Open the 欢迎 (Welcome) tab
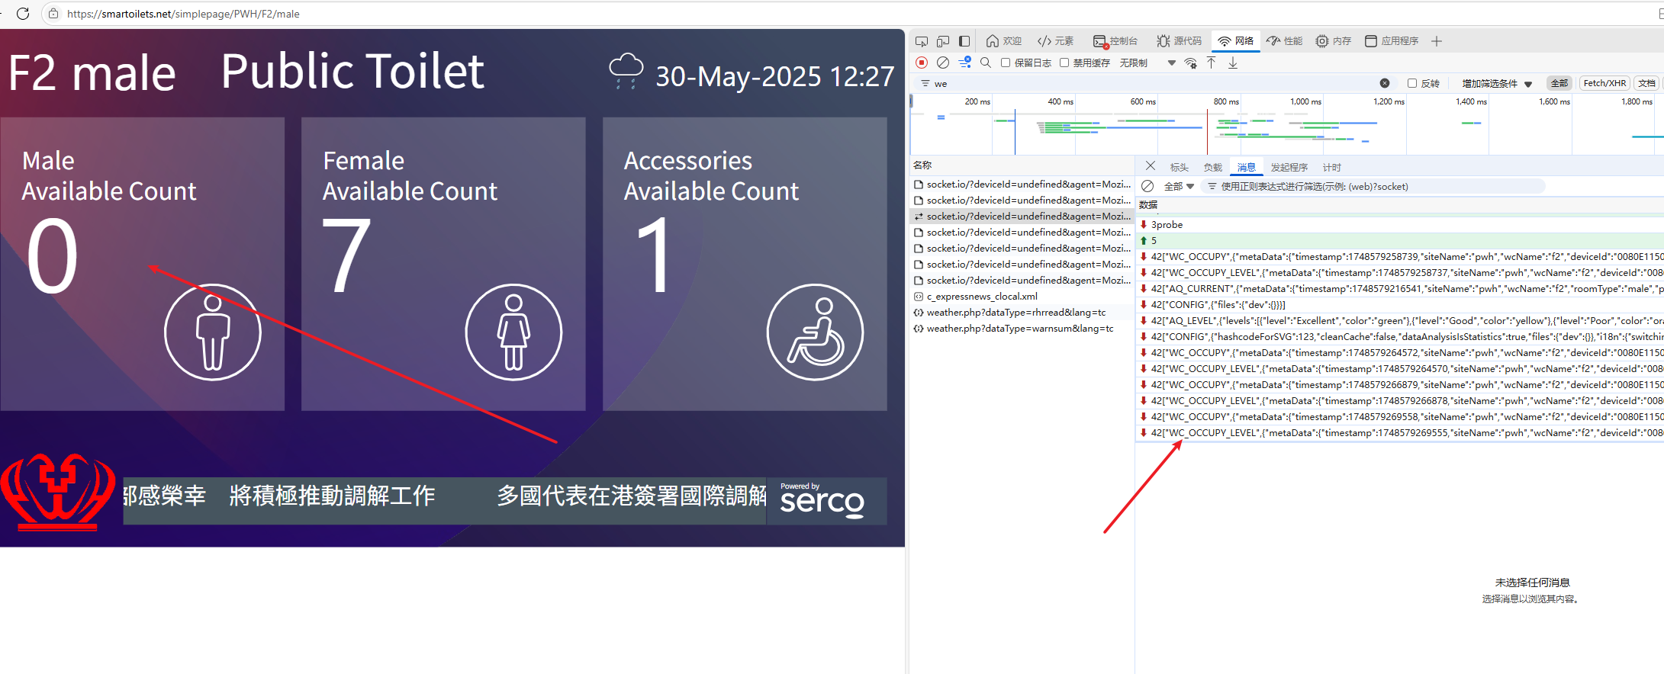1664x674 pixels. [1004, 41]
